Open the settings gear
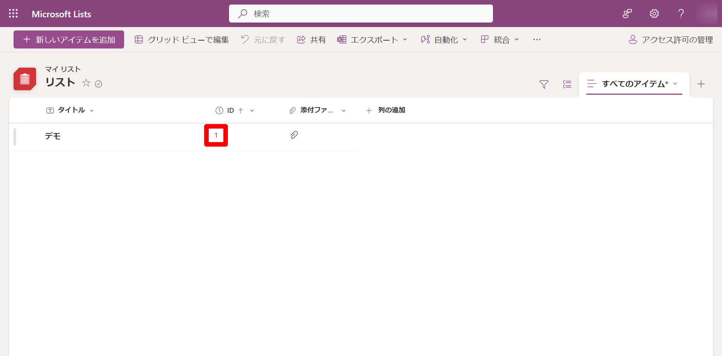This screenshot has height=356, width=722. (654, 14)
